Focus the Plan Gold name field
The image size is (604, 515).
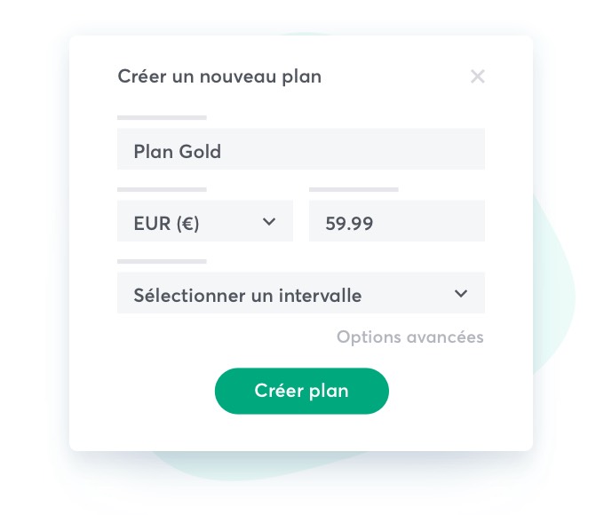[300, 149]
